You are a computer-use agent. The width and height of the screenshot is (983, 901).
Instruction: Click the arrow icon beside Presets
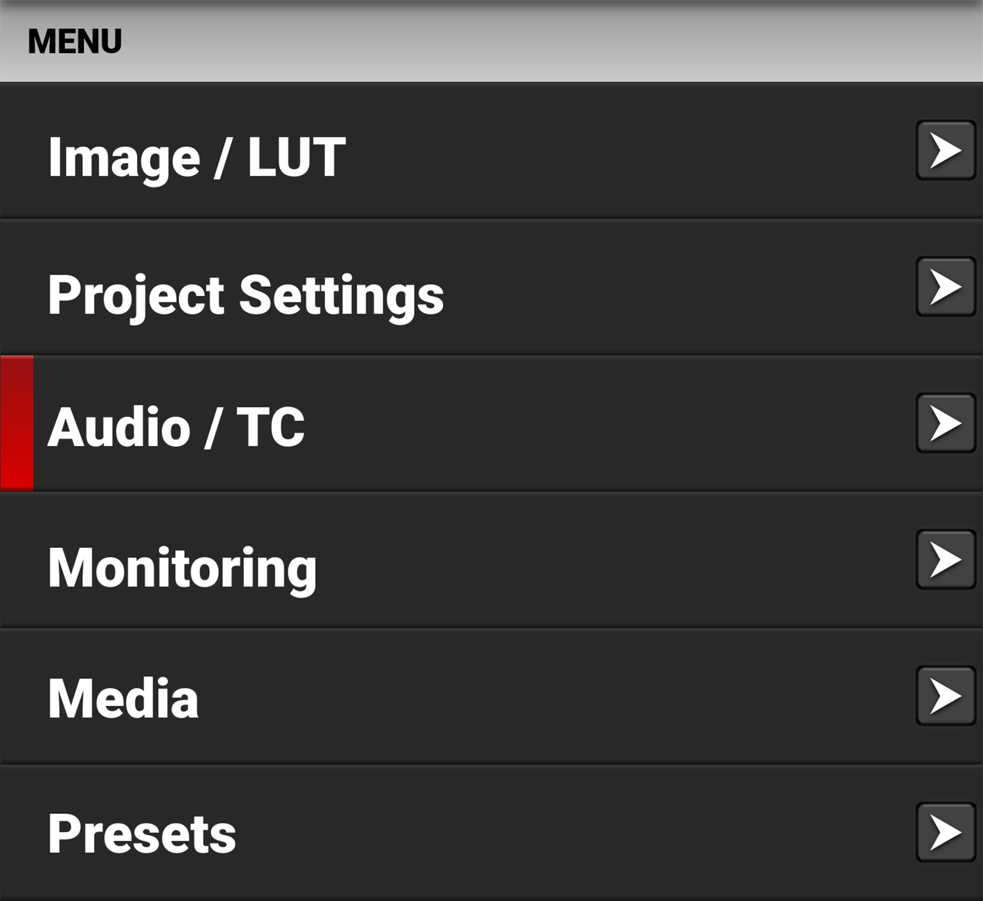[x=944, y=832]
